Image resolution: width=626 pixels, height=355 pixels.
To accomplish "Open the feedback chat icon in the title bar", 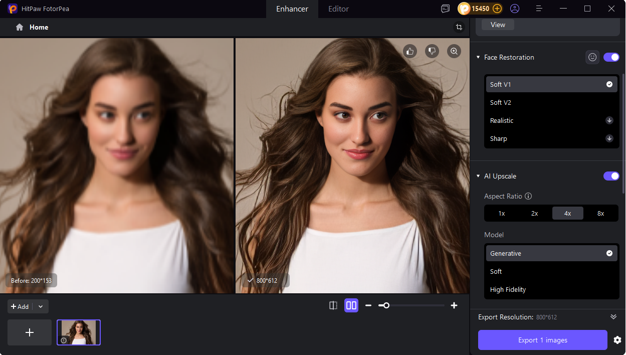I will click(x=445, y=9).
